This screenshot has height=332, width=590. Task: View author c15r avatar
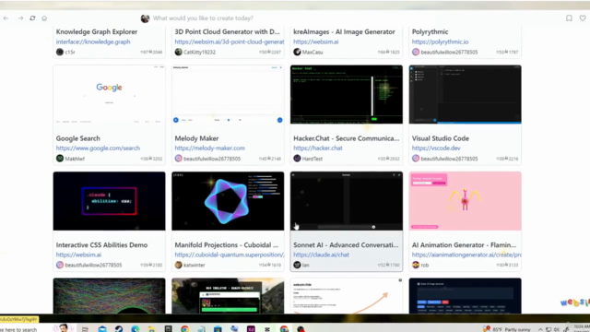(x=60, y=52)
